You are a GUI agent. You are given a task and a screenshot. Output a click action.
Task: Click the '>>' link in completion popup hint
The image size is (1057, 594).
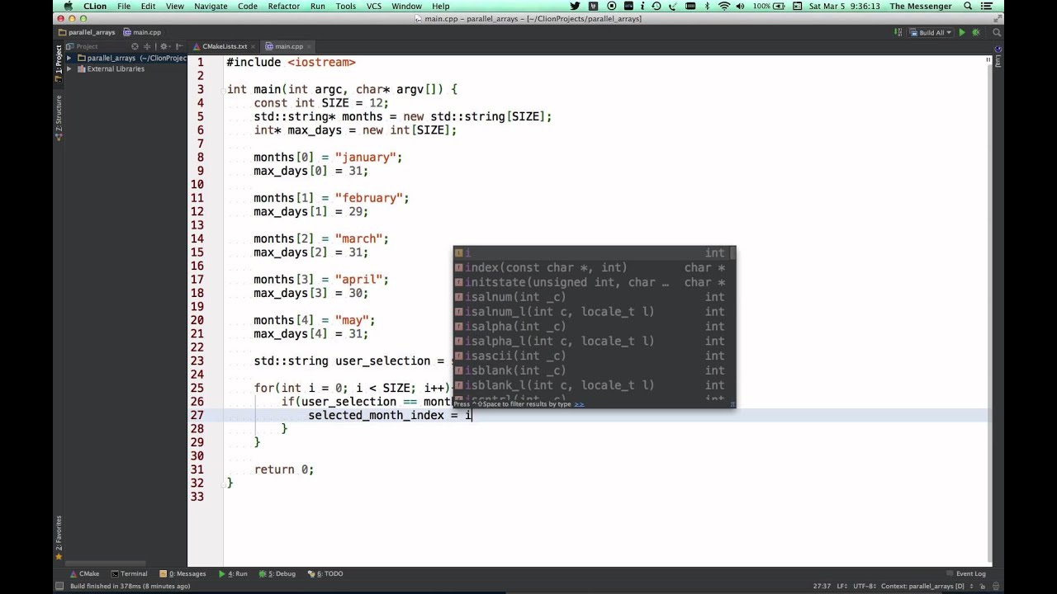579,404
